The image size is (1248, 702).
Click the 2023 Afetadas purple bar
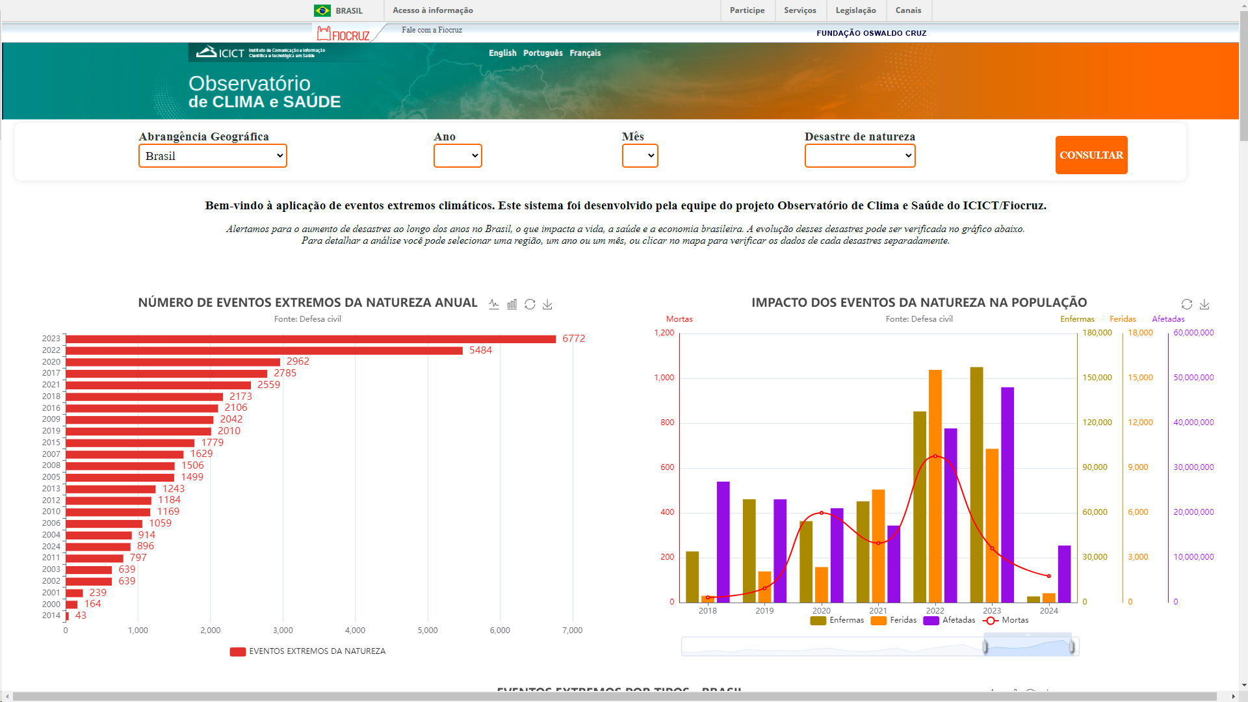click(1007, 495)
